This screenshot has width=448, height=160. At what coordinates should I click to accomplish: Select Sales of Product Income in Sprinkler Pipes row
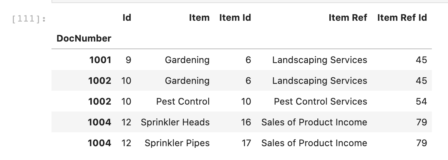tap(314, 143)
